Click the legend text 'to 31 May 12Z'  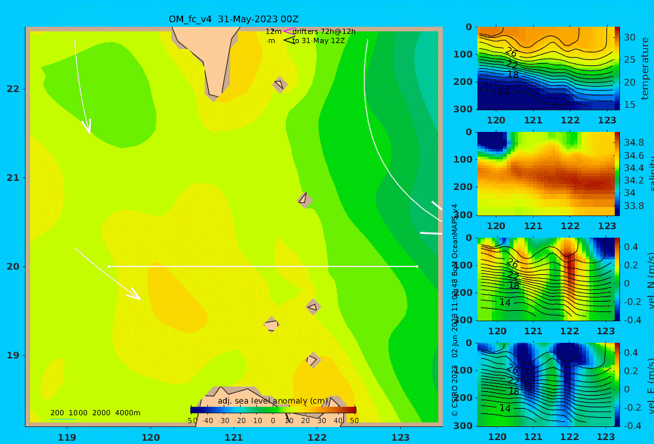click(x=318, y=41)
